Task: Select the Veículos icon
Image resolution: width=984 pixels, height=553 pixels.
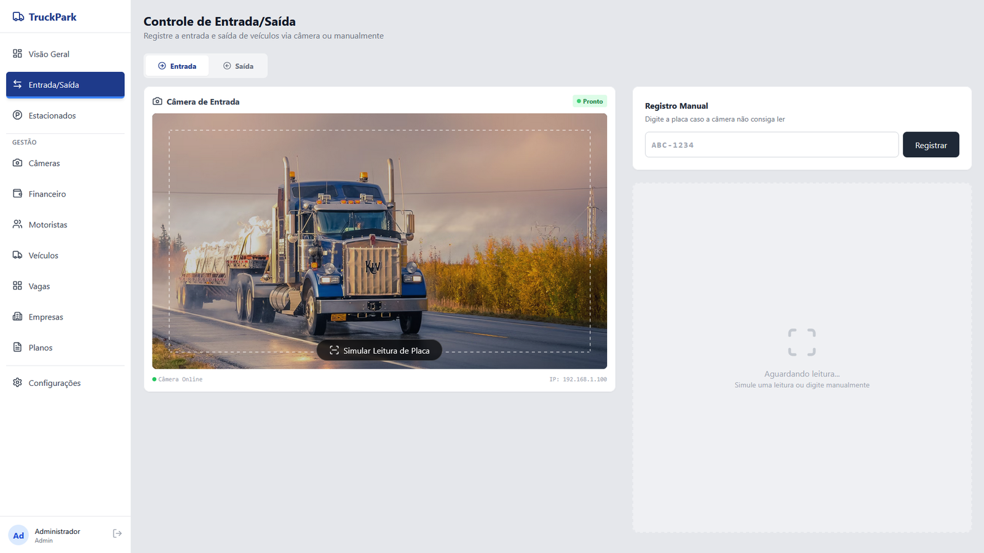Action: pos(18,255)
